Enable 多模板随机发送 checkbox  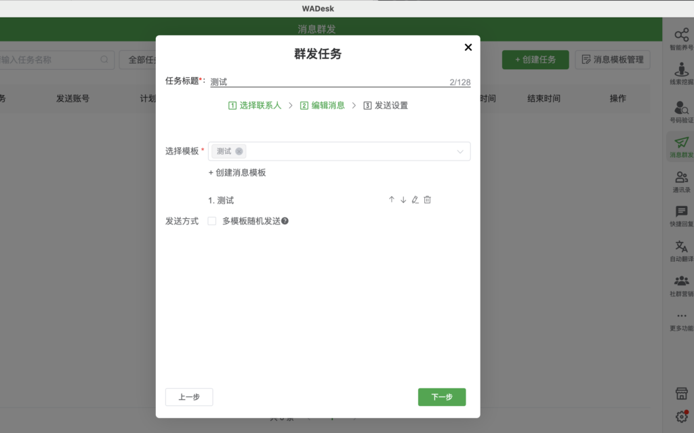212,221
